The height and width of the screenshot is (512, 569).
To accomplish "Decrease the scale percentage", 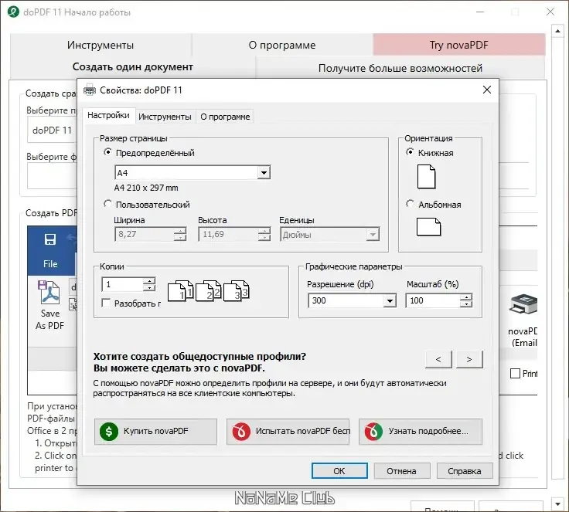I will click(466, 303).
